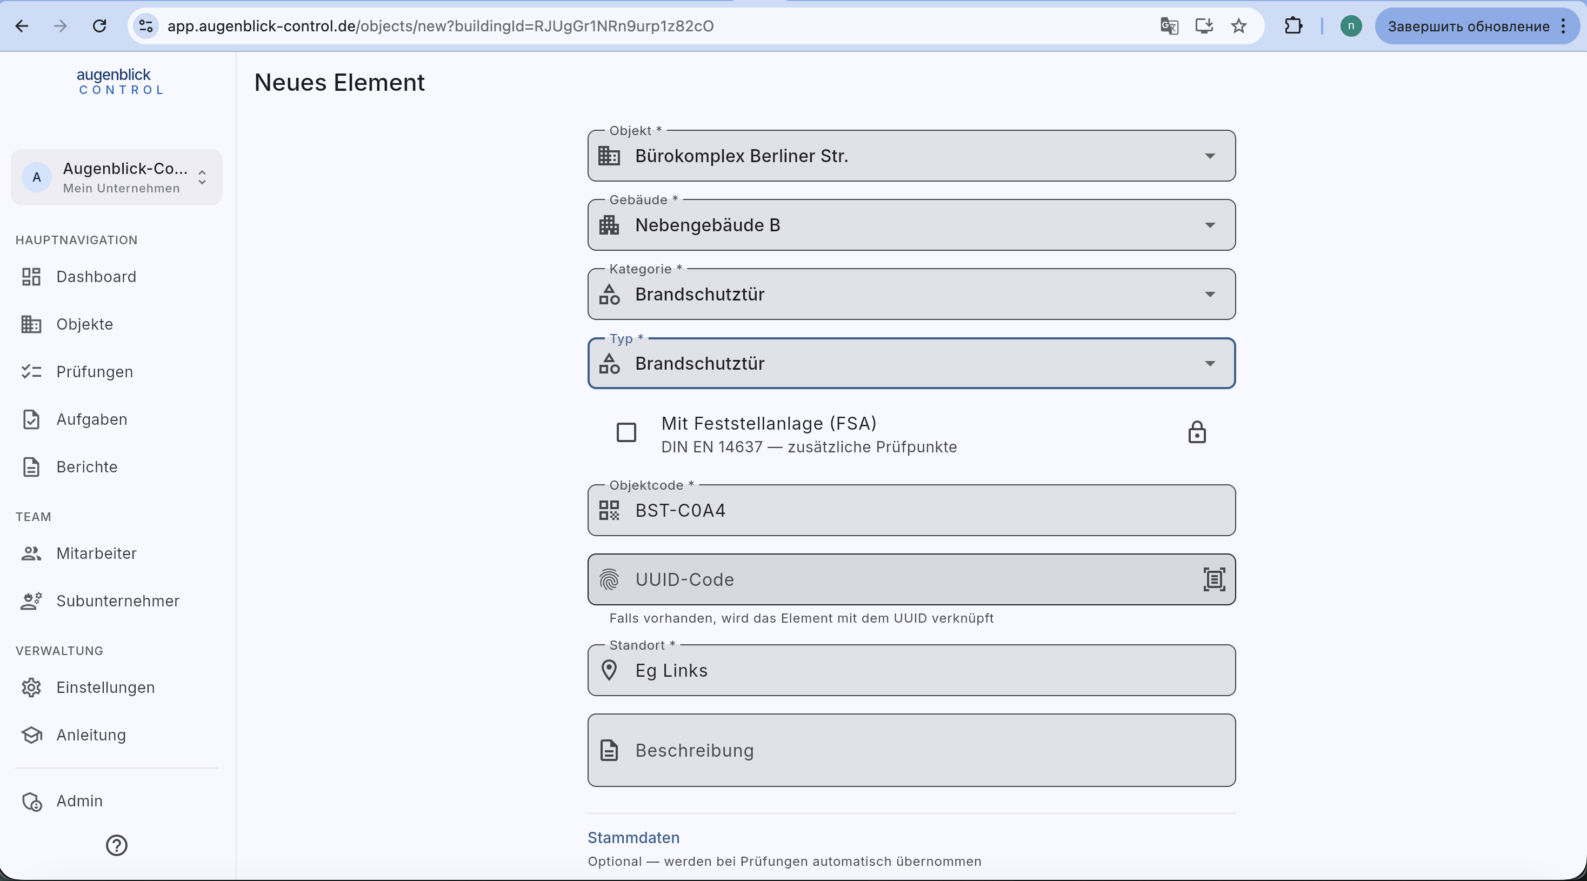
Task: Click the Standort field Eg Links
Action: (911, 670)
